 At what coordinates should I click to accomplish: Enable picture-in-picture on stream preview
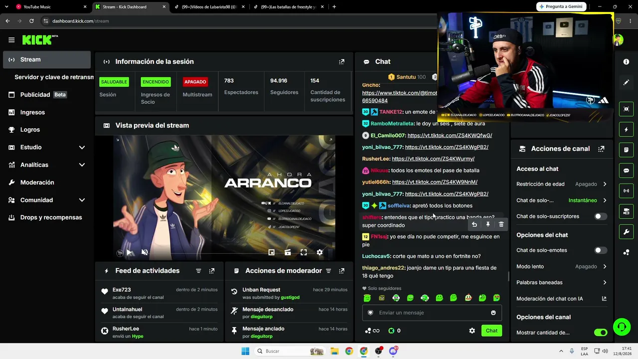click(272, 252)
